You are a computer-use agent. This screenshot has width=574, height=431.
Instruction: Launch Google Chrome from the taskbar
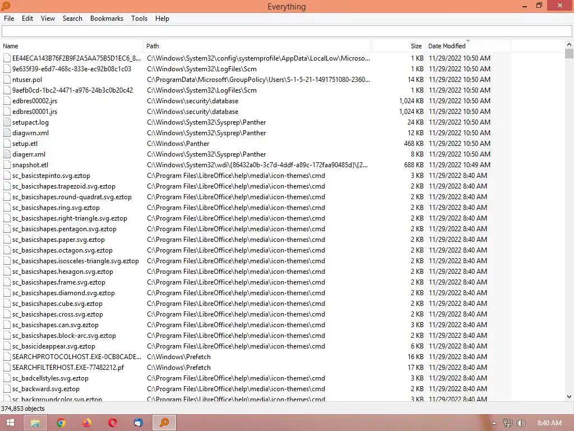pyautogui.click(x=61, y=423)
